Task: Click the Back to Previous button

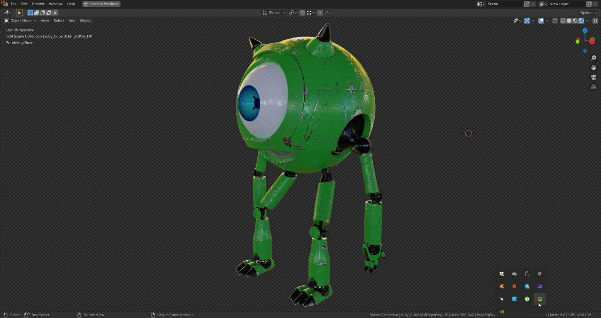Action: point(101,4)
